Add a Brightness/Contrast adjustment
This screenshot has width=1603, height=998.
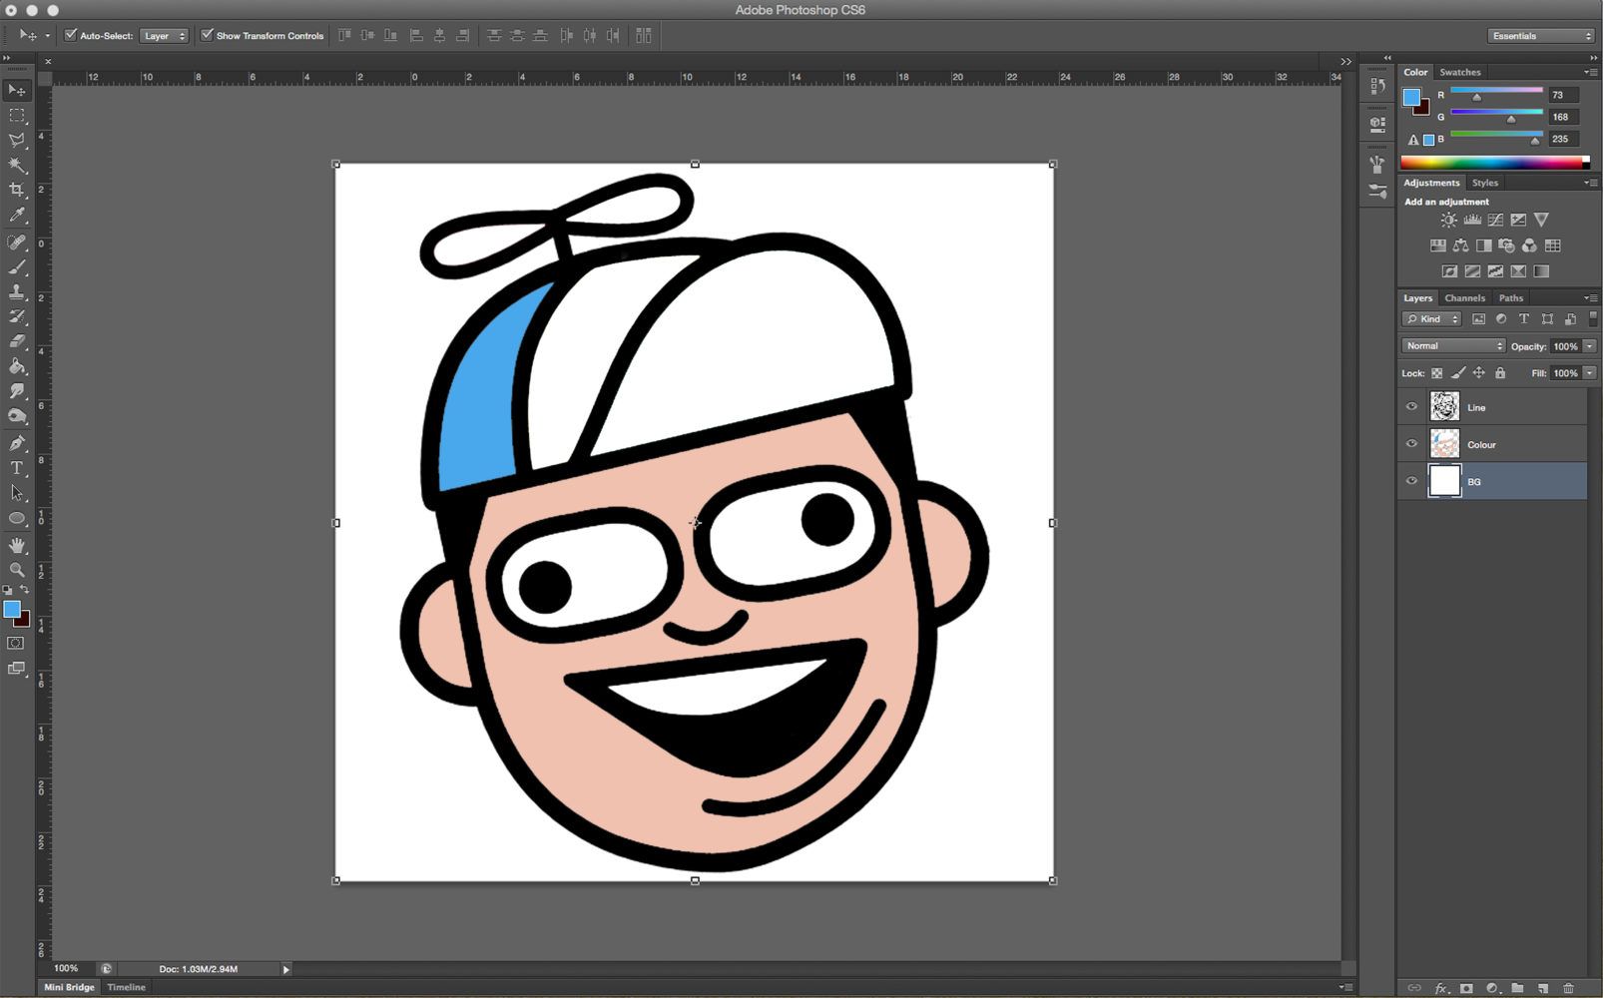tap(1448, 220)
